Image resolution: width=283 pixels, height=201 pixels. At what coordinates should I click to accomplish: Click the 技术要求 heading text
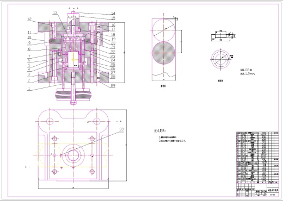click(x=160, y=130)
